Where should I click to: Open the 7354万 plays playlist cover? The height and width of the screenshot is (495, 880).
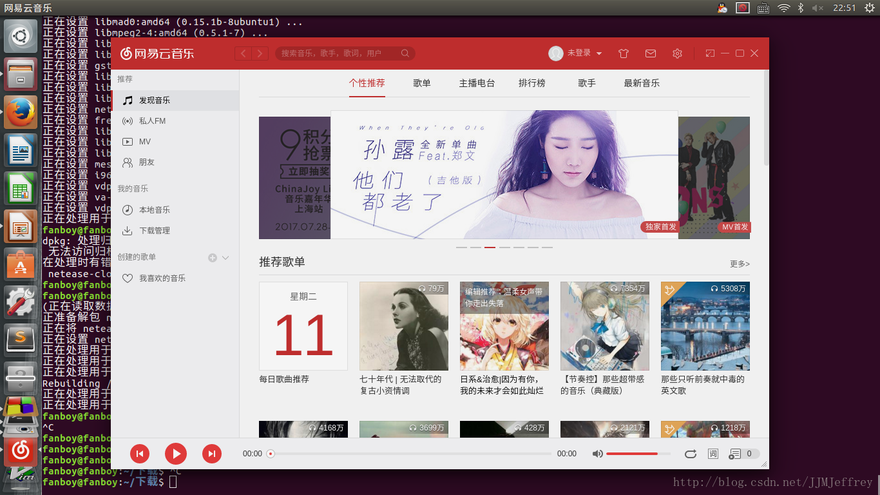pyautogui.click(x=605, y=326)
